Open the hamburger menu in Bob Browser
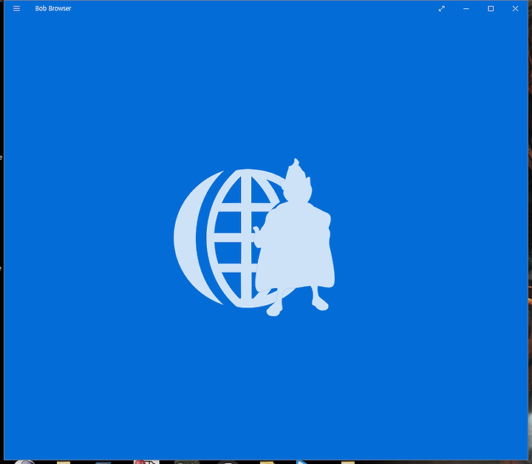 click(16, 8)
